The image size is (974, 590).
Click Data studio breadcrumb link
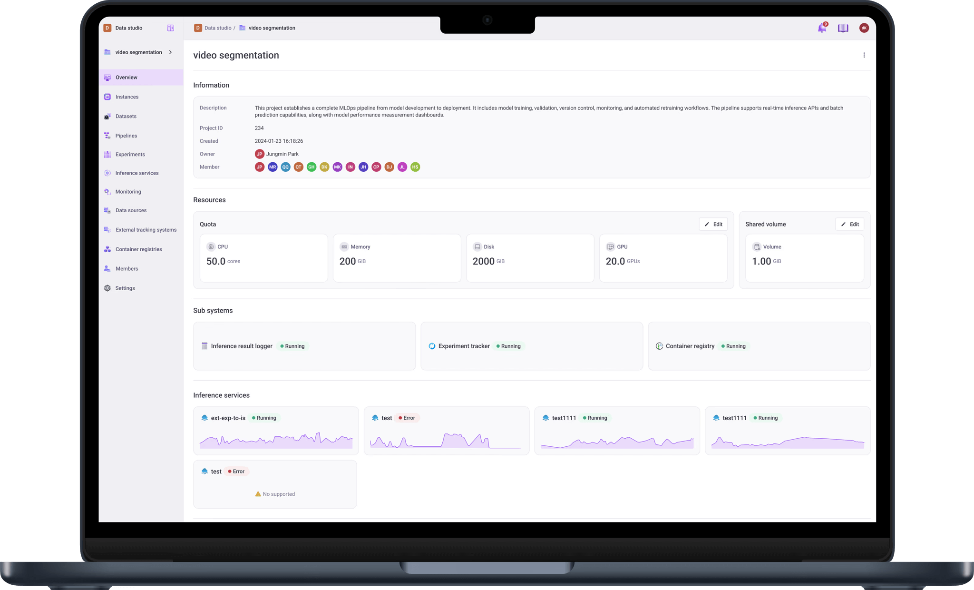217,28
